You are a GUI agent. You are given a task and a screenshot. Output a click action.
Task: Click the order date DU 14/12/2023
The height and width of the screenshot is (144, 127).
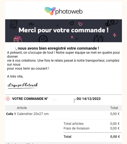(88, 99)
